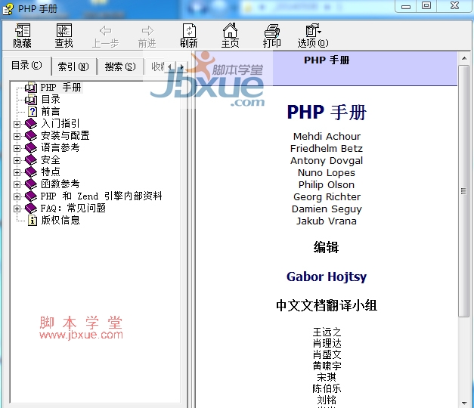The width and height of the screenshot is (474, 408).
Task: Click the book icon for PHP 和 Zend 引擎内部资料
Action: [31, 196]
